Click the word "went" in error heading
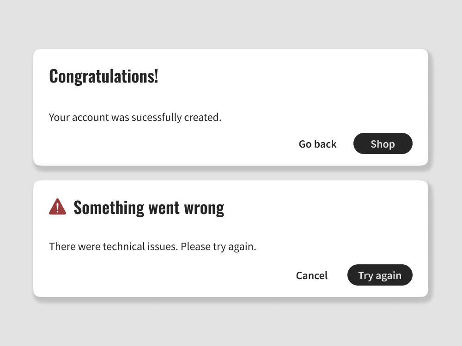The image size is (462, 346). click(164, 208)
